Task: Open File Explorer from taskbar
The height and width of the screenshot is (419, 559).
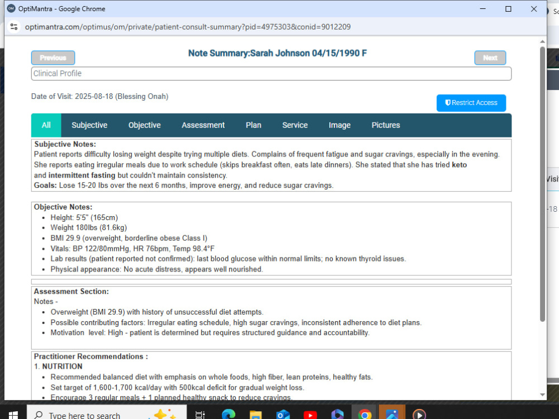Action: (x=255, y=415)
